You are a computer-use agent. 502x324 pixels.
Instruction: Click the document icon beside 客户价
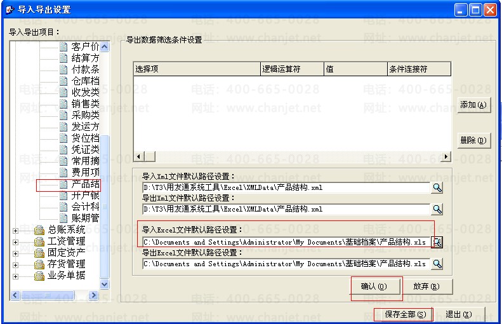pyautogui.click(x=63, y=47)
